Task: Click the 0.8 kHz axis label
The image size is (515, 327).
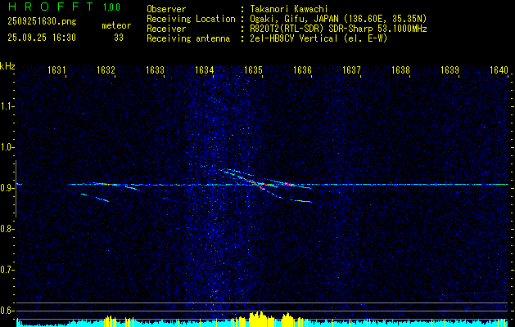Action: pos(6,229)
